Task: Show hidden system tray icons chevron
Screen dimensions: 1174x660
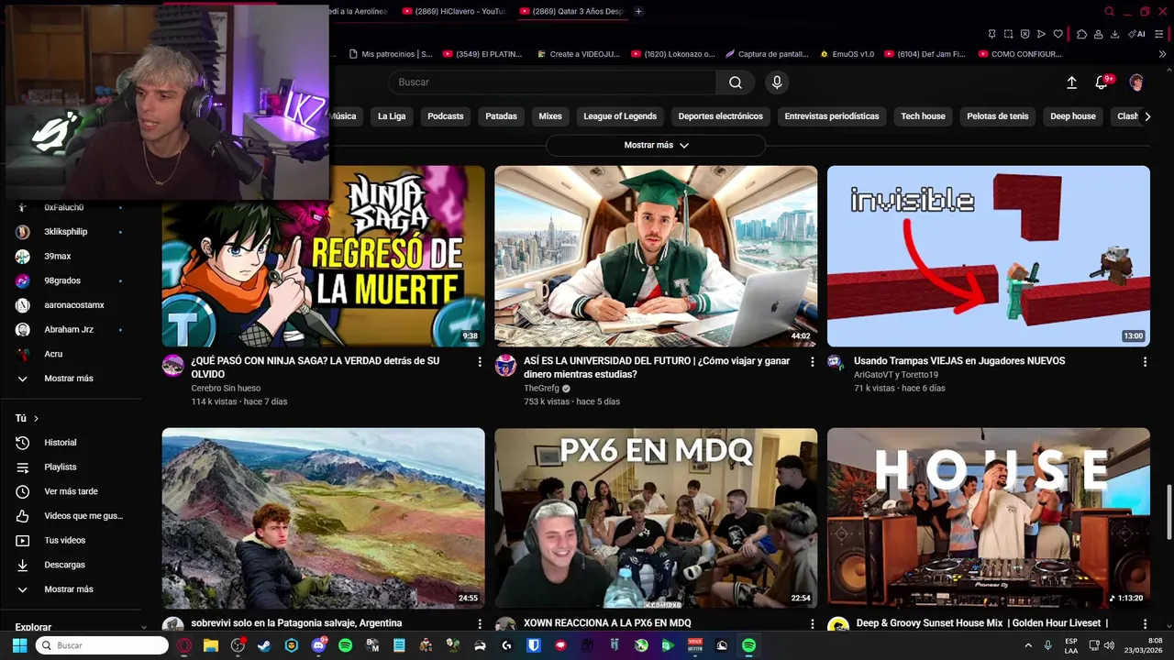Action: coord(1030,645)
